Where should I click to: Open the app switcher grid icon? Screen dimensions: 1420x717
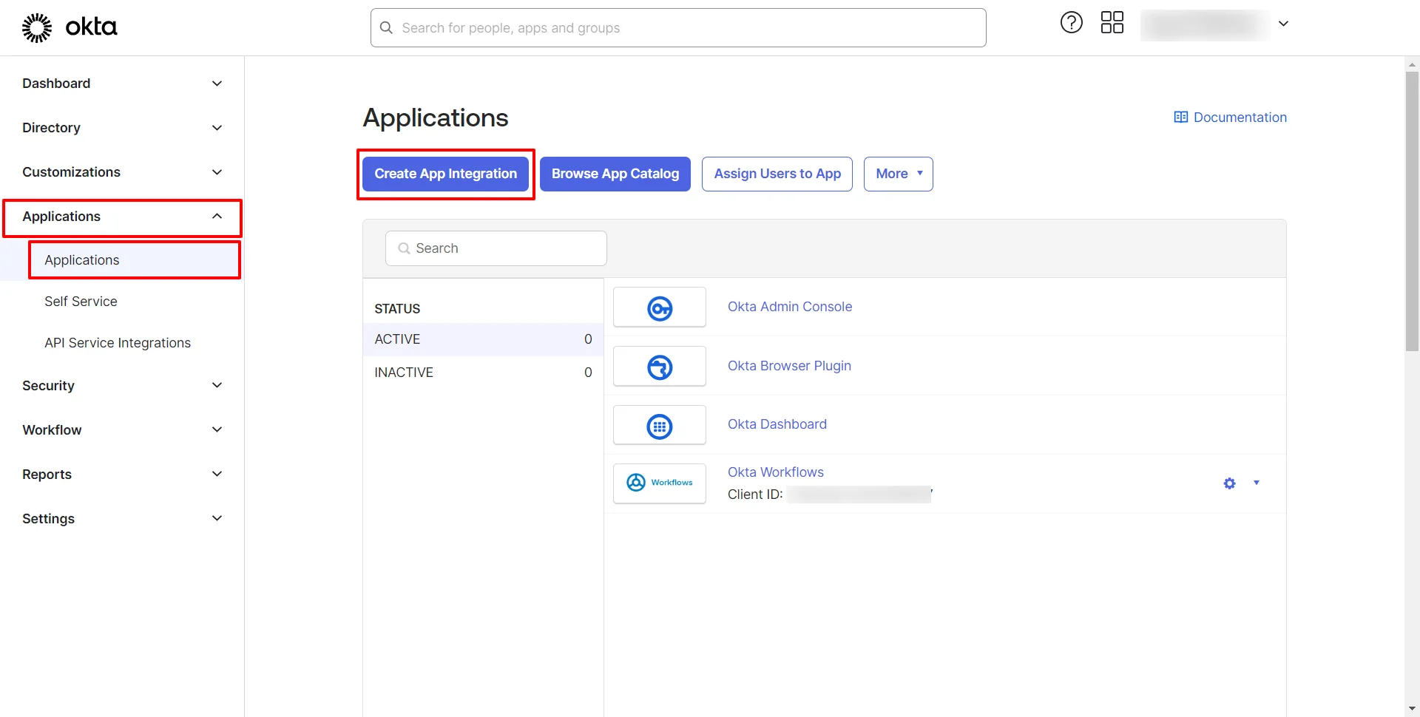tap(1112, 23)
